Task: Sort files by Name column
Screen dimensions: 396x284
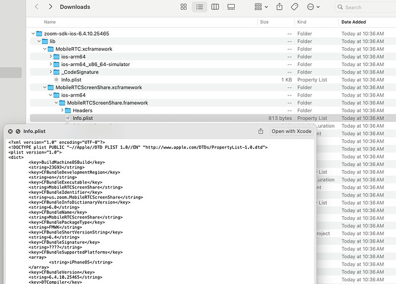Action: pos(50,22)
